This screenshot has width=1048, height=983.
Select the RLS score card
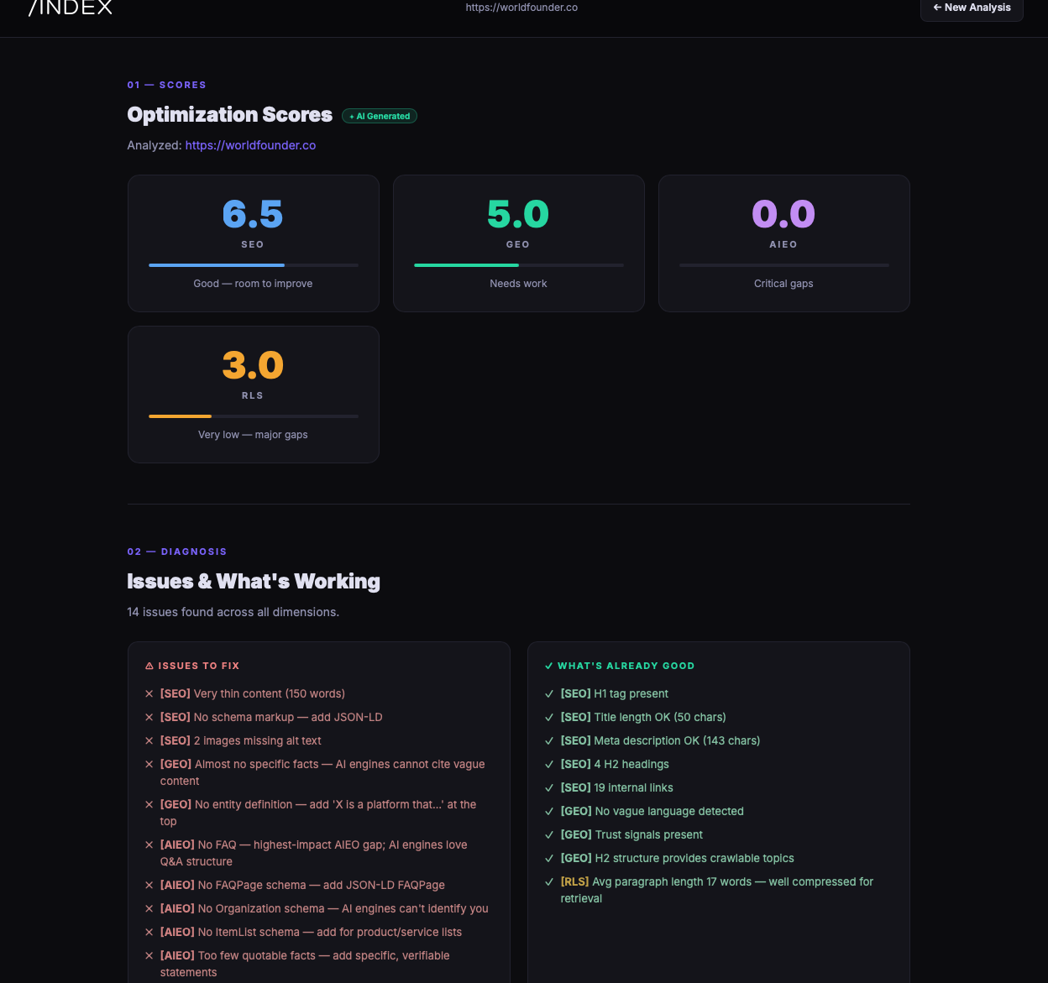[x=253, y=395]
